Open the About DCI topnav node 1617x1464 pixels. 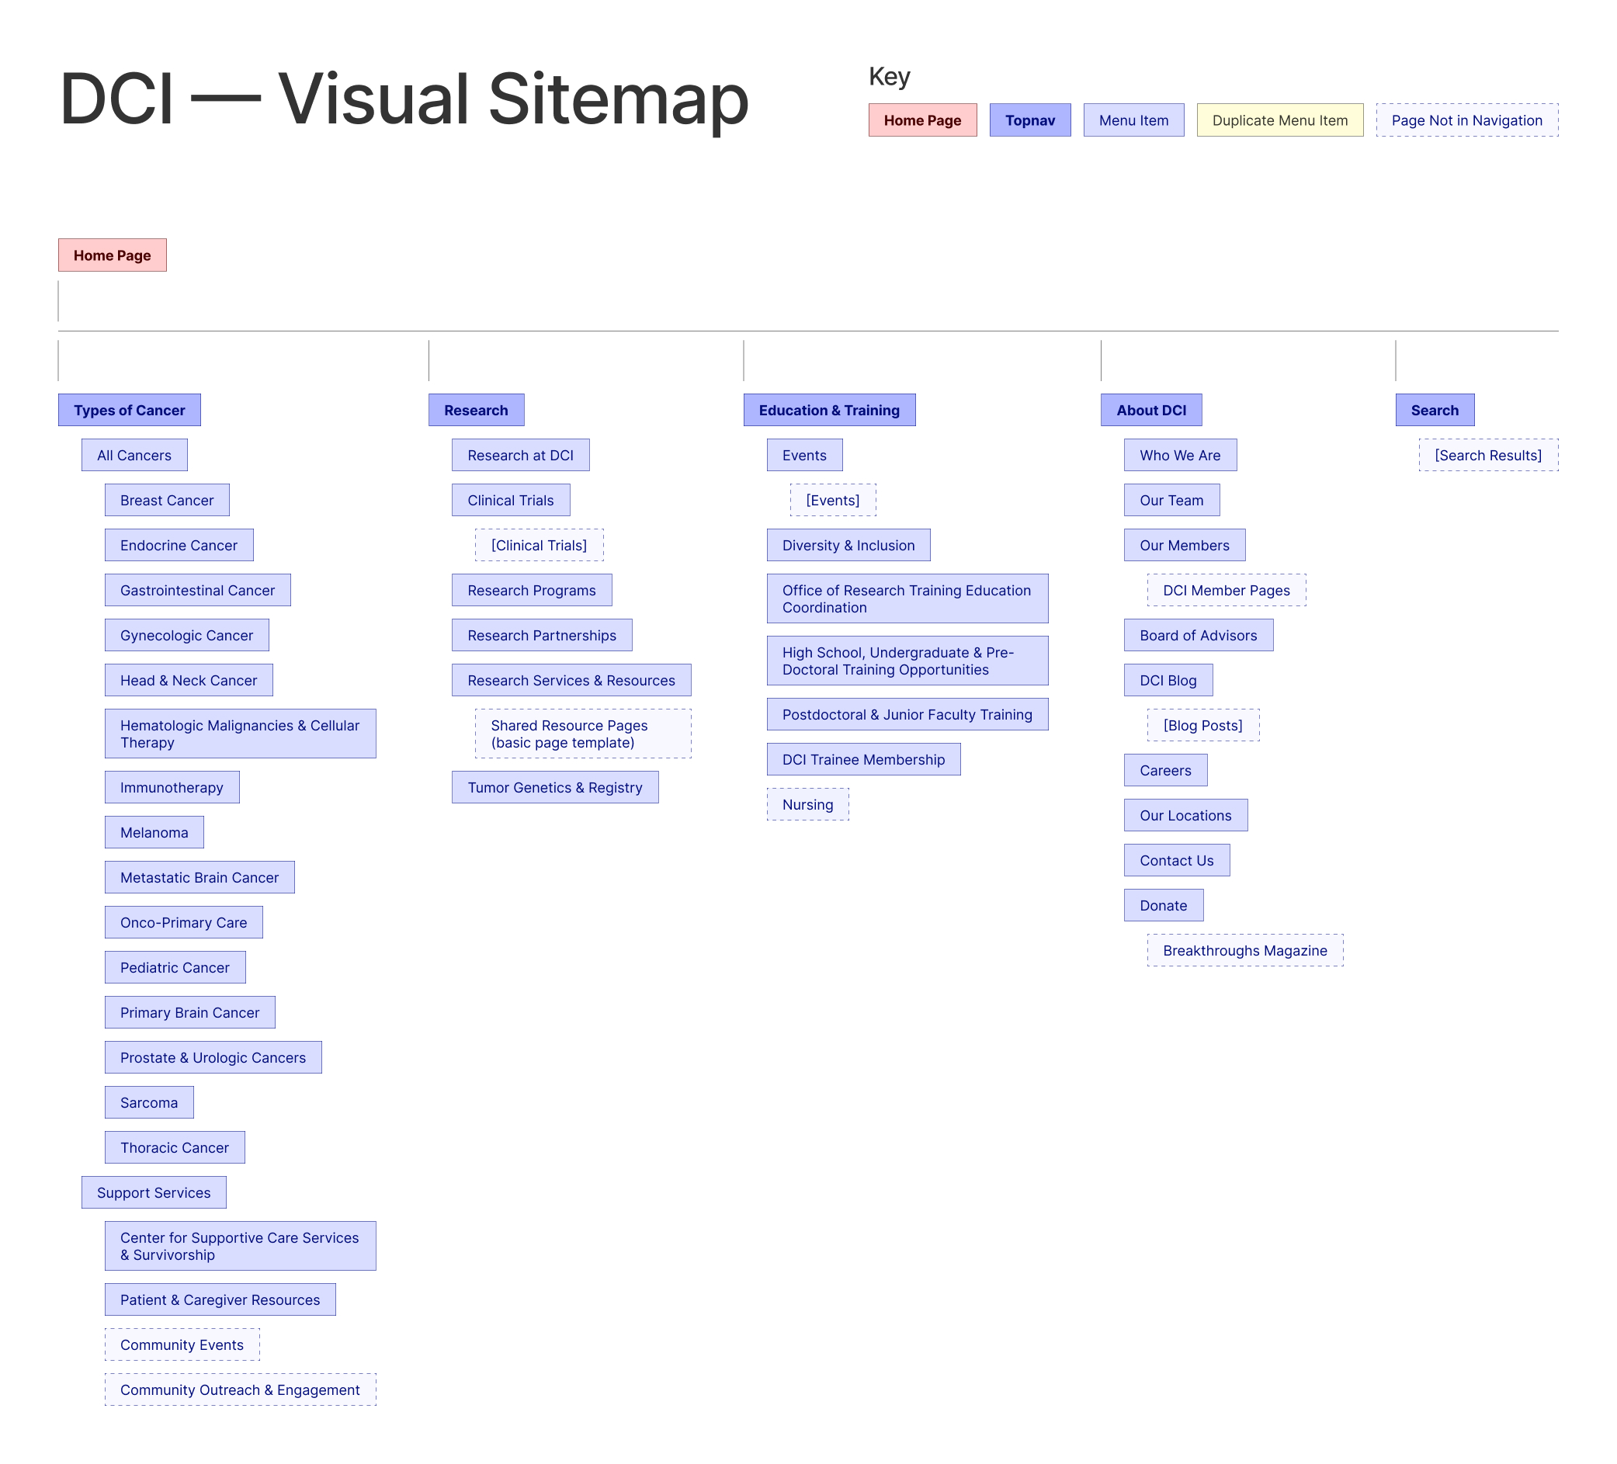point(1151,410)
